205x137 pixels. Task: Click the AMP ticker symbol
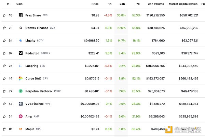[x=37, y=116]
